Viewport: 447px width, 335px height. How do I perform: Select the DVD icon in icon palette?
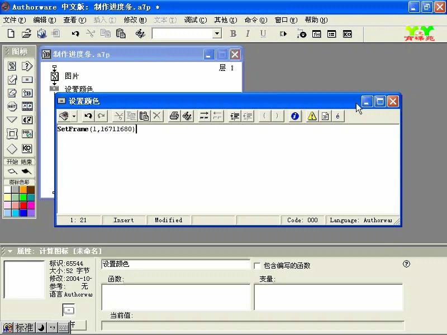pos(27,133)
